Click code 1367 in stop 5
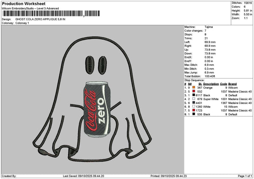 pyautogui.click(x=224, y=103)
